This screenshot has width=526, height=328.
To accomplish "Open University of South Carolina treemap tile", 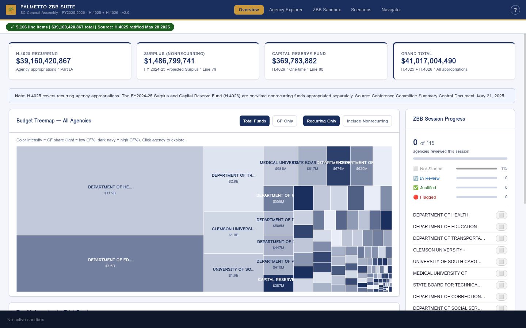I will pos(233,273).
